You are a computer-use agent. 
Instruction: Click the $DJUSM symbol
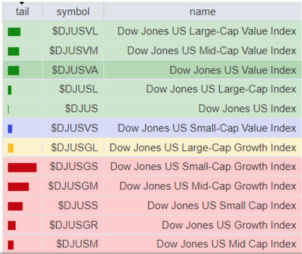77,244
